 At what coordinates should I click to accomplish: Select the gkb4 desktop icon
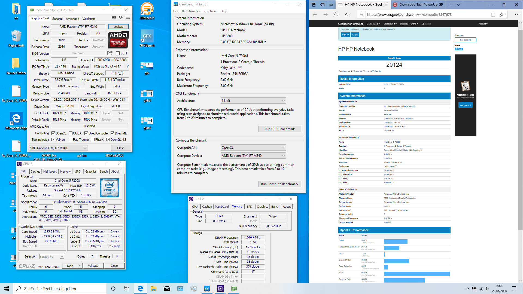(147, 123)
